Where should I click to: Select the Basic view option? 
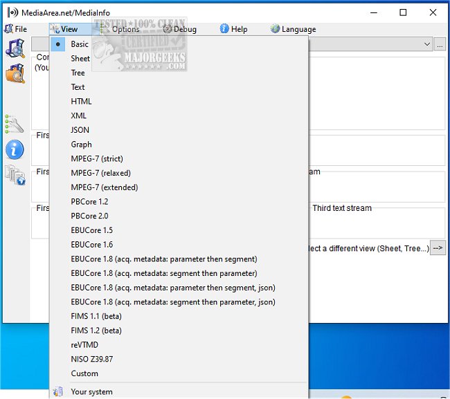tap(179, 44)
